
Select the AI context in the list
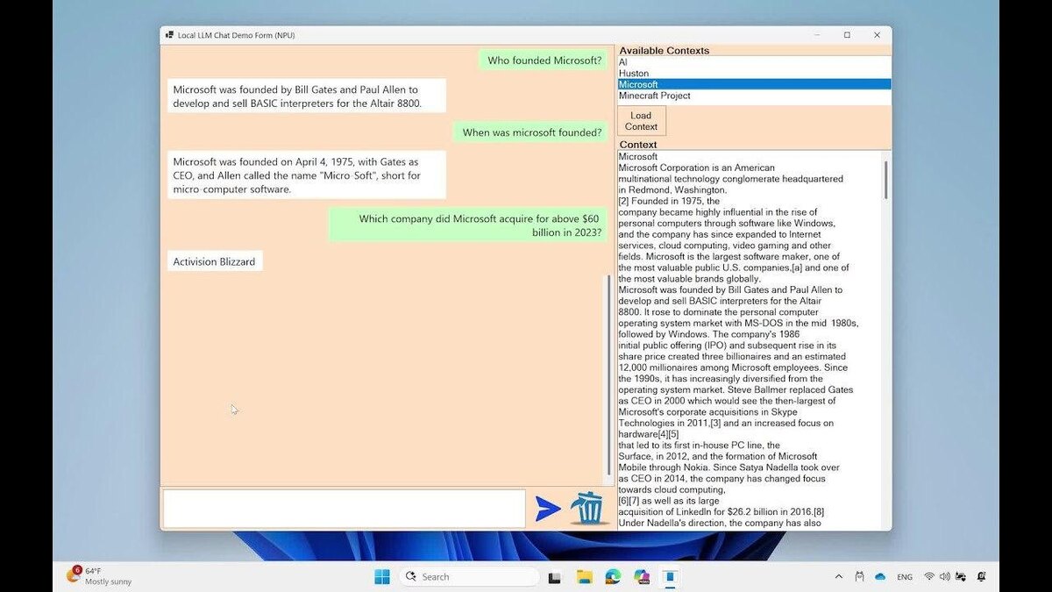click(x=754, y=62)
